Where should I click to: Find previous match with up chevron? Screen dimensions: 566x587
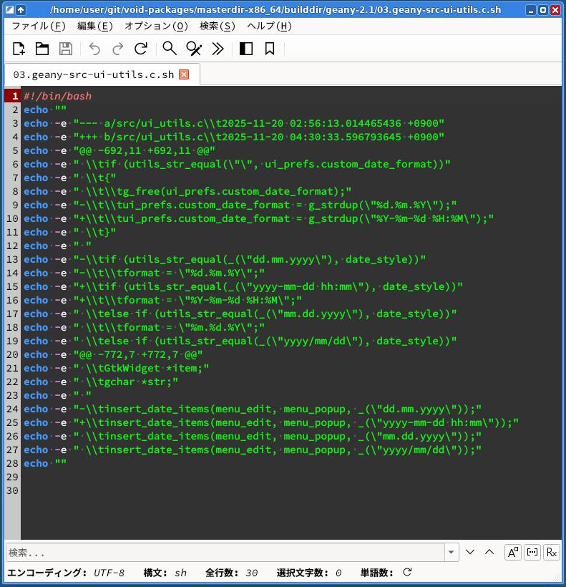click(x=489, y=552)
